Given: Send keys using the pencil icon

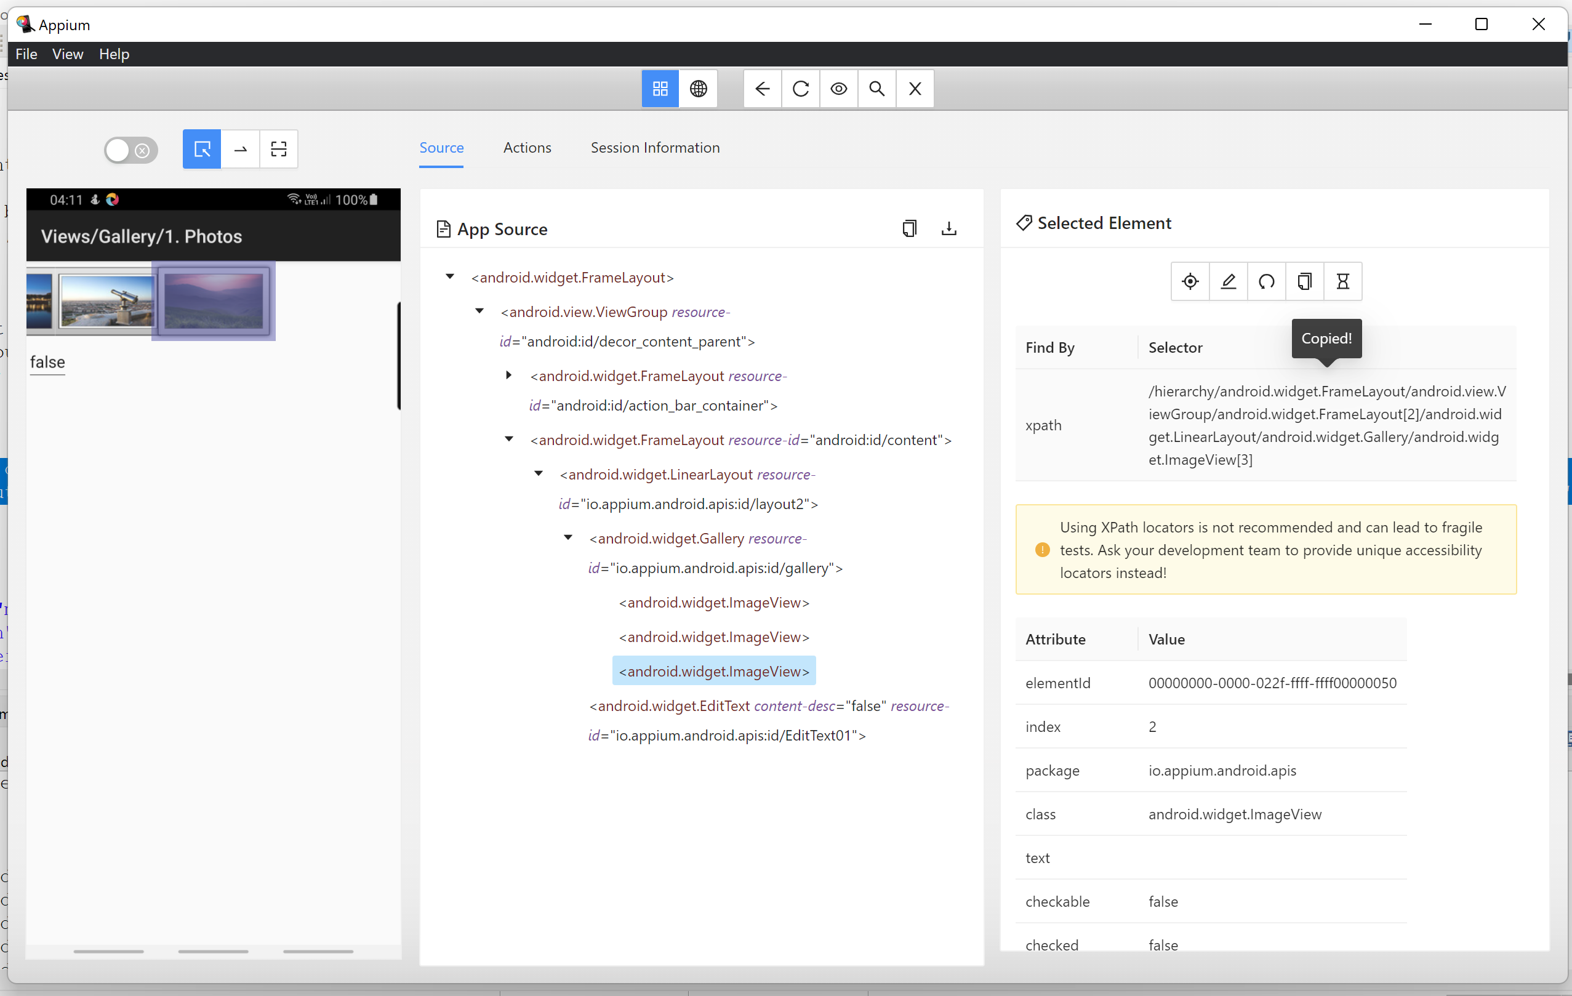Looking at the screenshot, I should [1227, 281].
